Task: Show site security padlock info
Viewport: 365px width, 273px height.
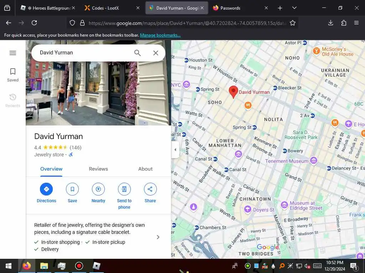Action: (x=82, y=23)
